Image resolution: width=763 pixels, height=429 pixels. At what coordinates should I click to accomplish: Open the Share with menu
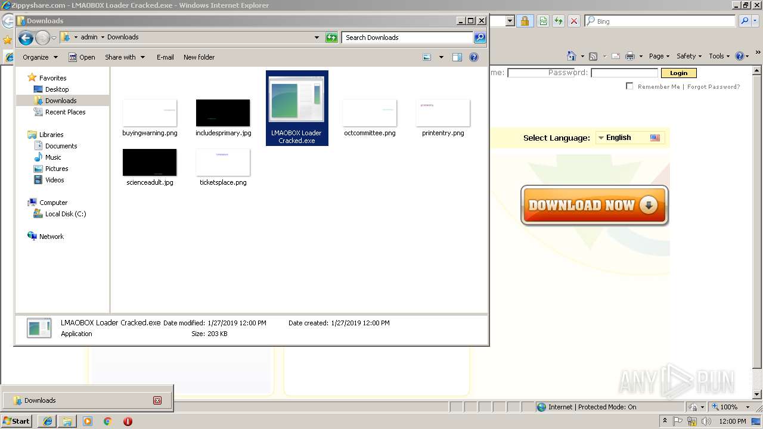125,57
